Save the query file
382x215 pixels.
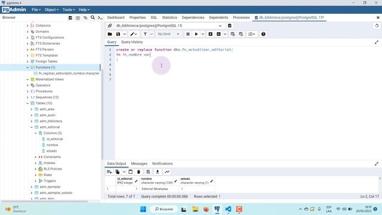tap(118, 34)
